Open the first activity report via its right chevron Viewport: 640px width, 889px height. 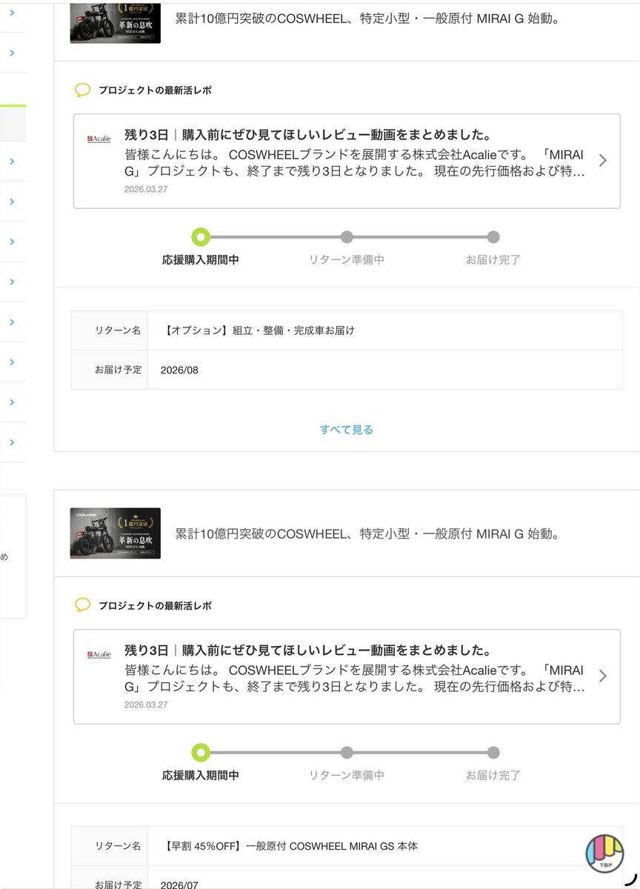[x=602, y=159]
